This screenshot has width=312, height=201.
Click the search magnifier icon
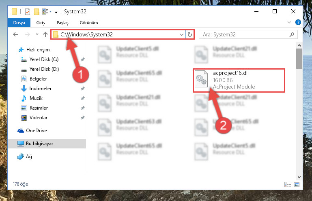292,34
